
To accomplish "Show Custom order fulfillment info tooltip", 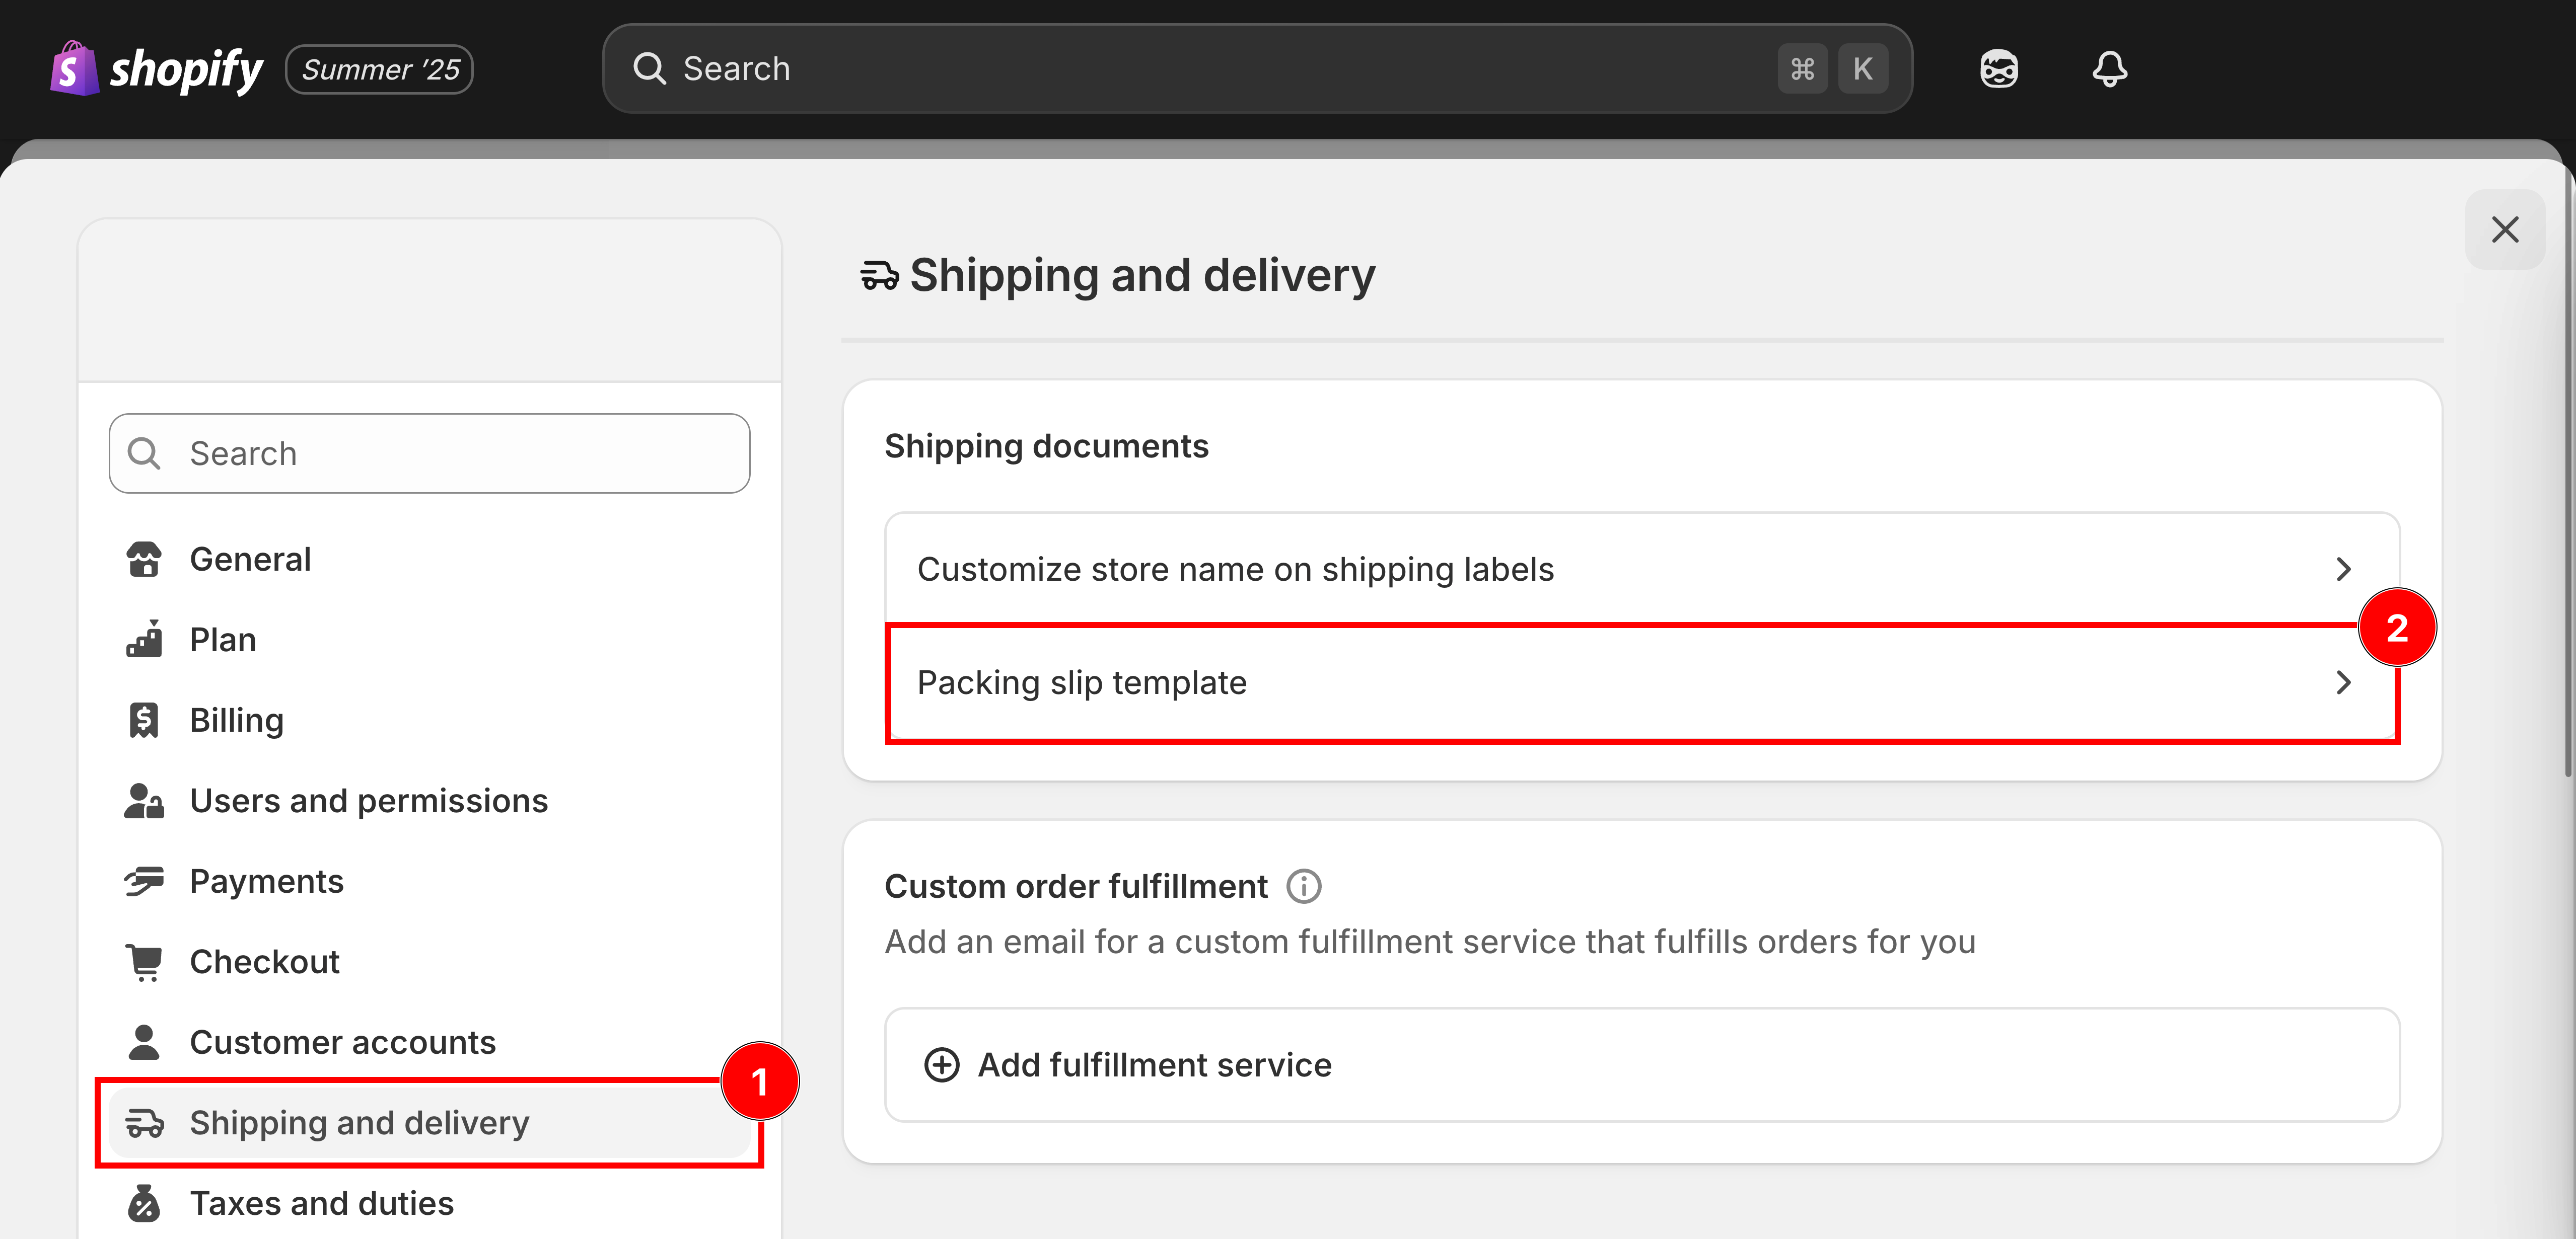I will pyautogui.click(x=1303, y=886).
